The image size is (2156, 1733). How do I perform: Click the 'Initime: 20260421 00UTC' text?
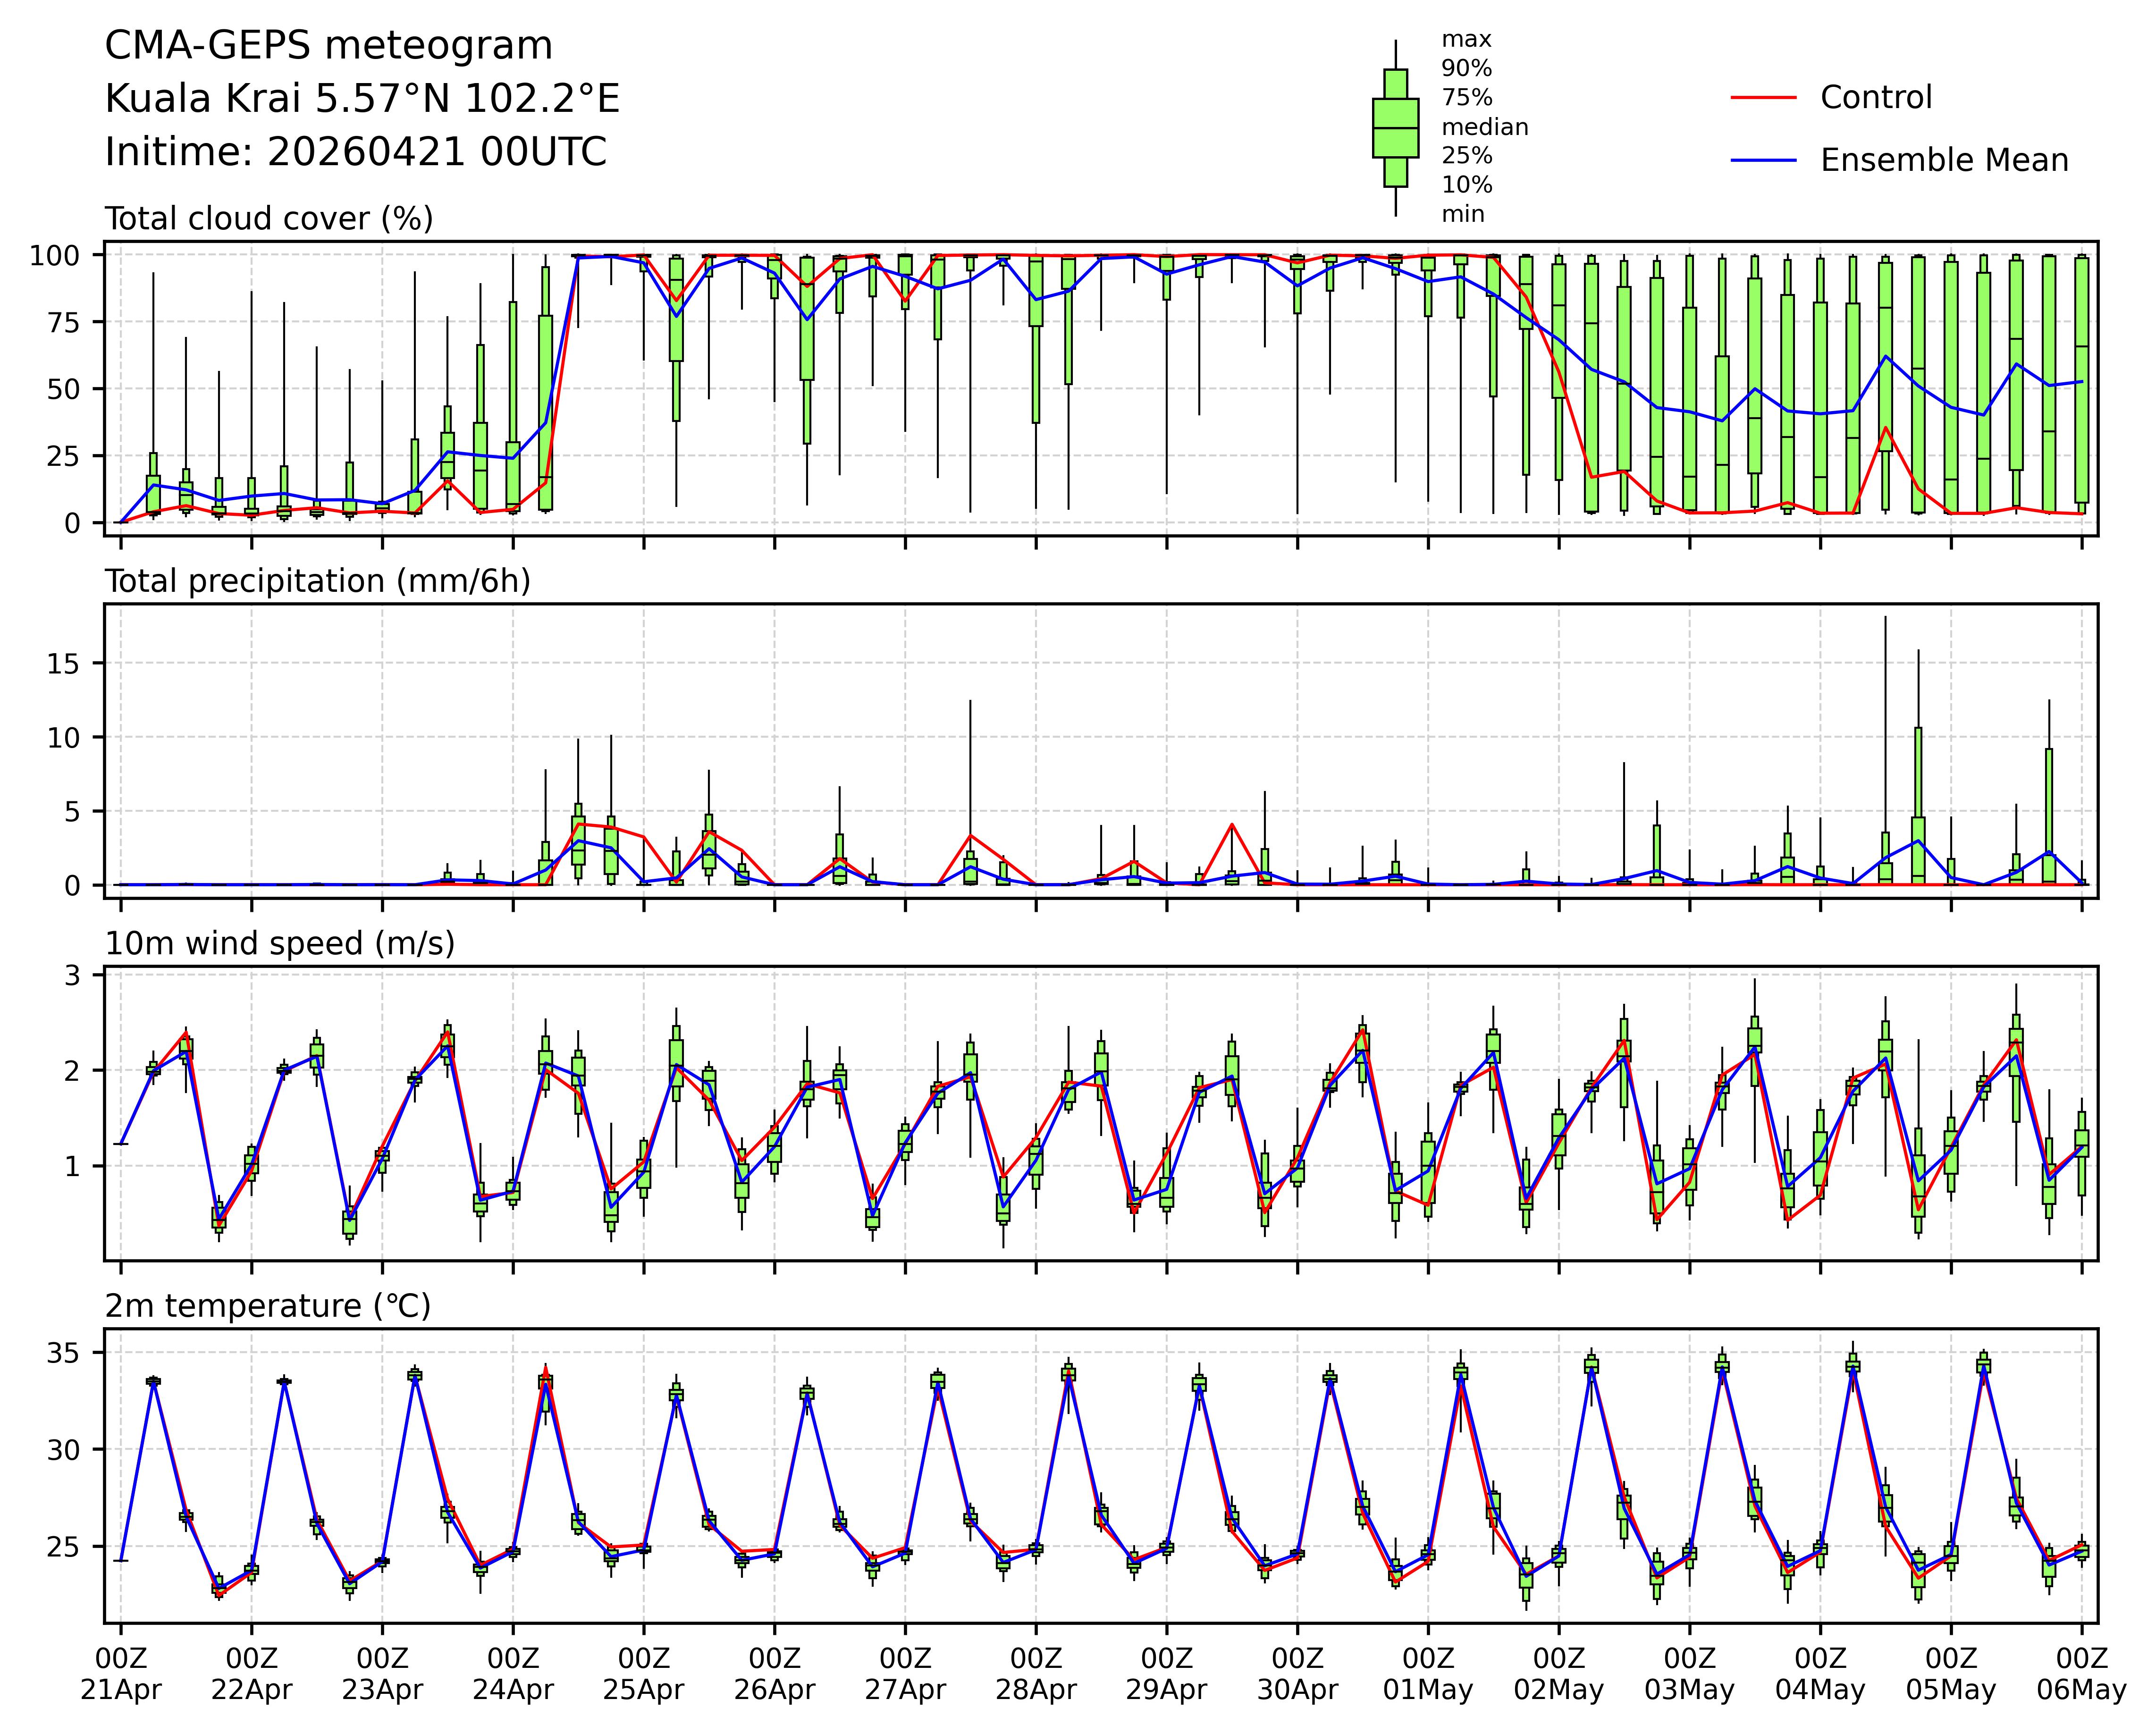[355, 152]
